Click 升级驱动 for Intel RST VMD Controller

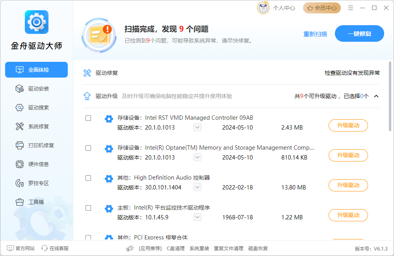click(x=348, y=125)
